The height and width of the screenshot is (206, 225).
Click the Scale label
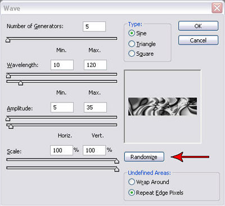14,151
